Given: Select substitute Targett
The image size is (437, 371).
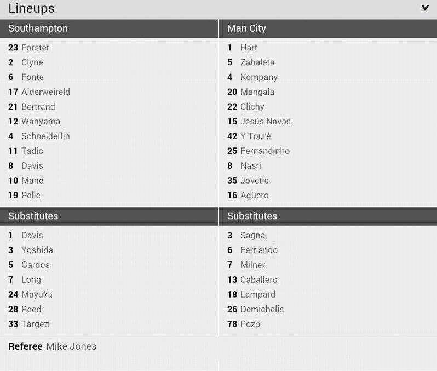Looking at the screenshot, I should click(29, 324).
